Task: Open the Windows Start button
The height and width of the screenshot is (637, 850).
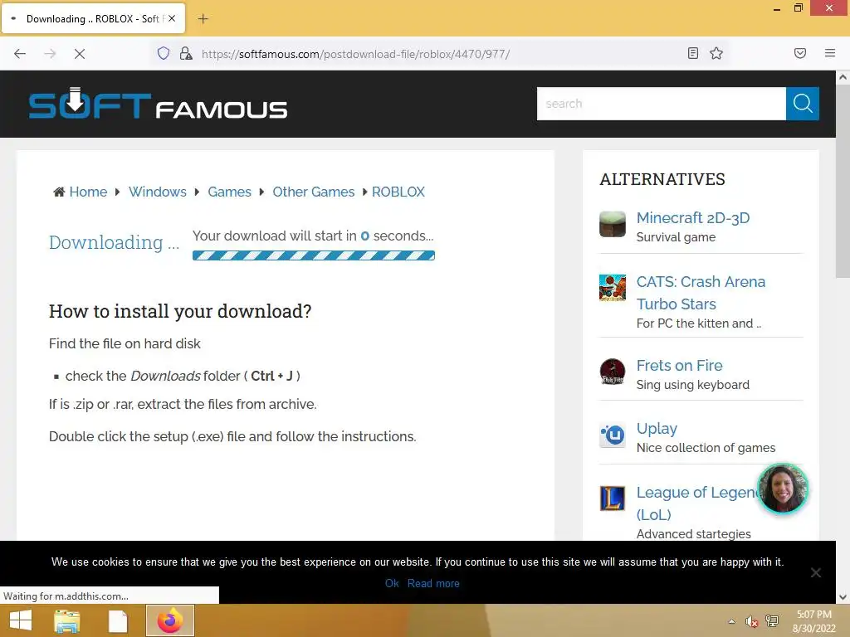Action: coord(21,620)
